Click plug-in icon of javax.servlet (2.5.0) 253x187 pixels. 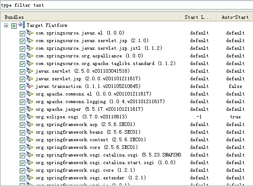30,71
